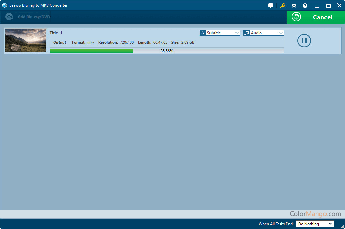Click the help question mark icon
Image resolution: width=345 pixels, height=229 pixels.
(x=305, y=6)
